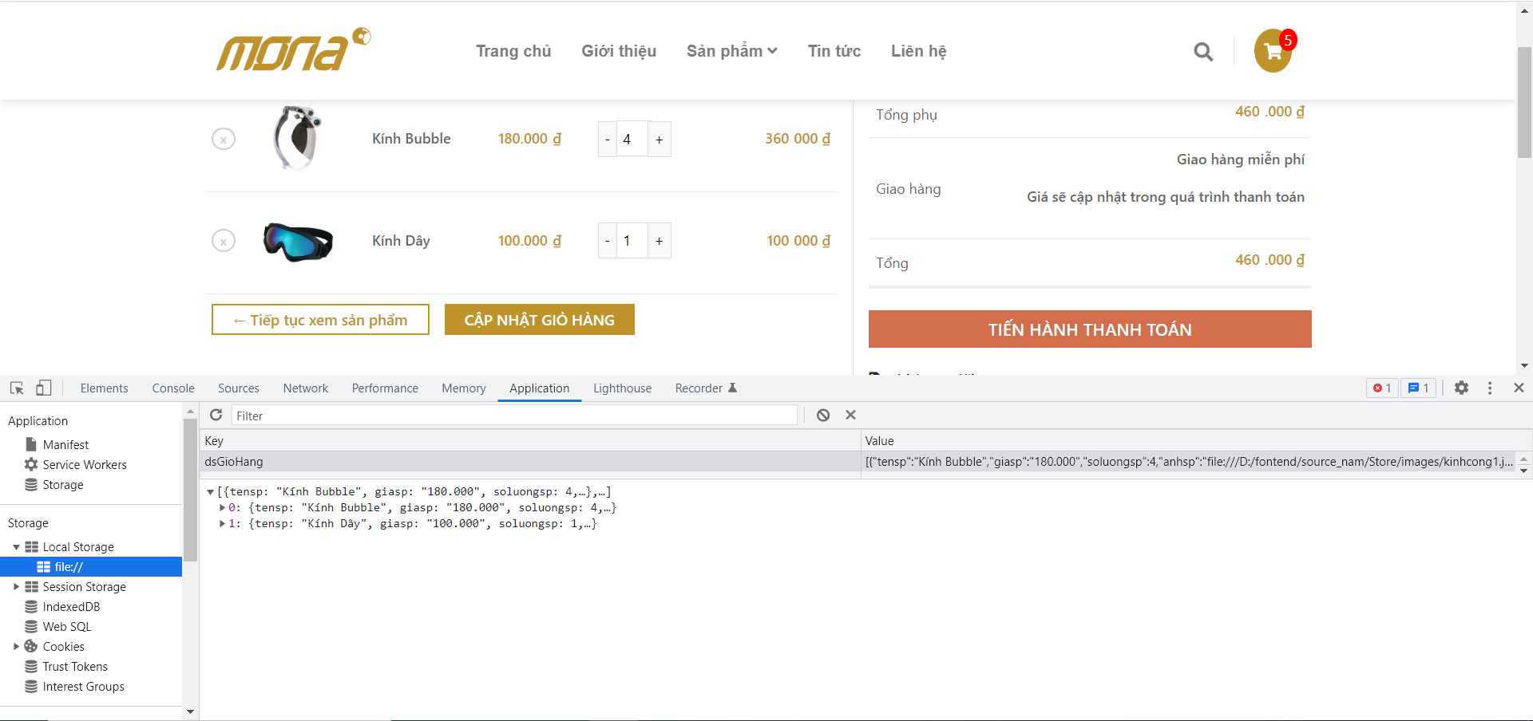The width and height of the screenshot is (1533, 721).
Task: Show the issues count badge
Action: (1419, 388)
